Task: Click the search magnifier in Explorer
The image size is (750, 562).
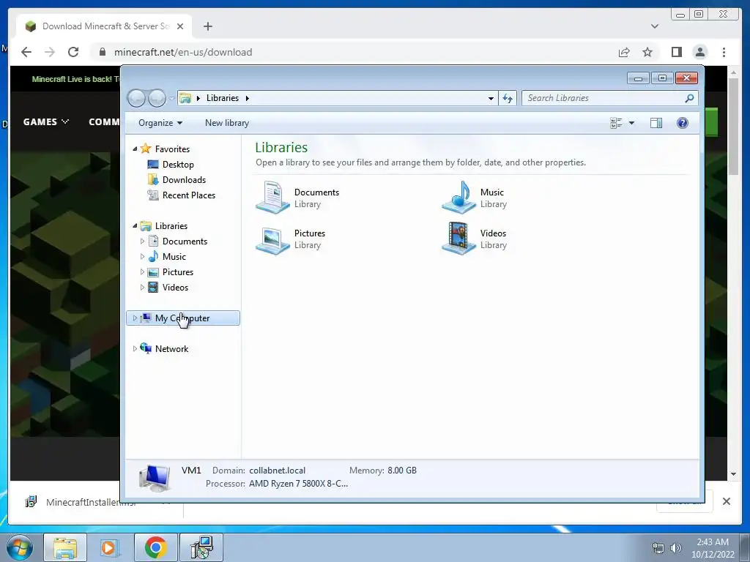Action: [x=689, y=98]
